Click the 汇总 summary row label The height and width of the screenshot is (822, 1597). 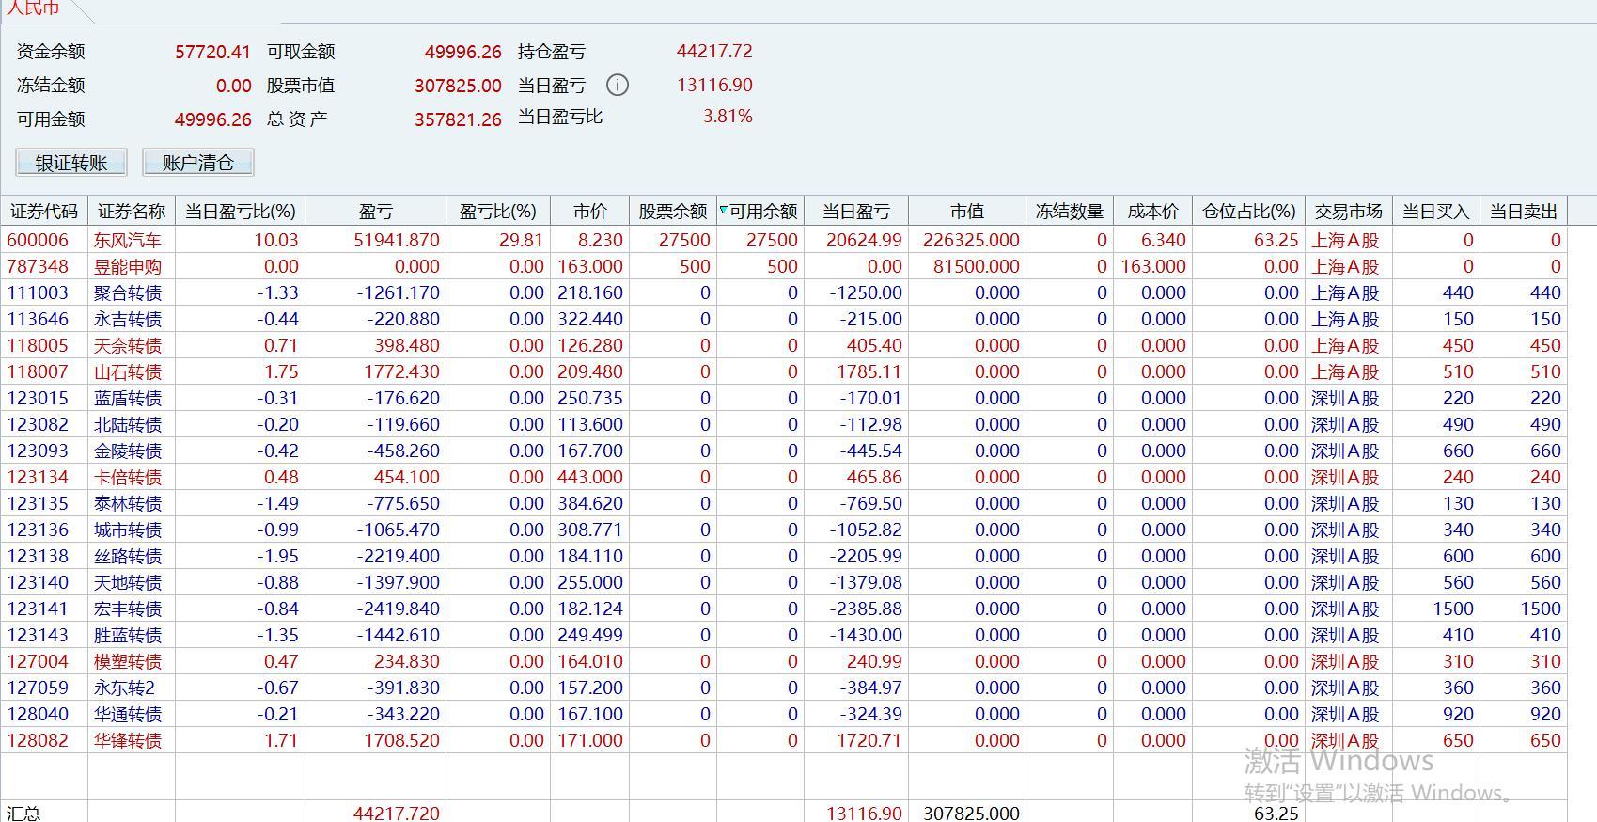pos(23,813)
